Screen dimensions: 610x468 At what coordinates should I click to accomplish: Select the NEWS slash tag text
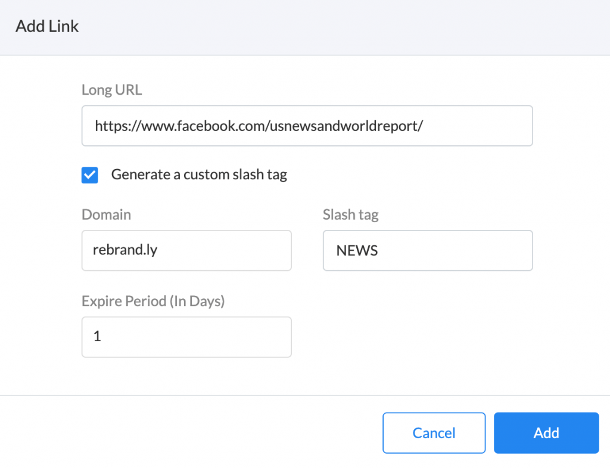point(357,251)
